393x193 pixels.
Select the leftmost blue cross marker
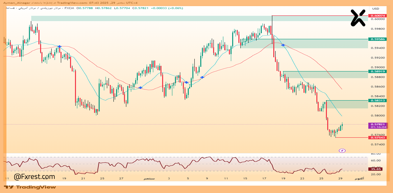click(x=59, y=46)
